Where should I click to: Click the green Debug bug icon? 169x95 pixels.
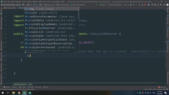[x=134, y=5]
